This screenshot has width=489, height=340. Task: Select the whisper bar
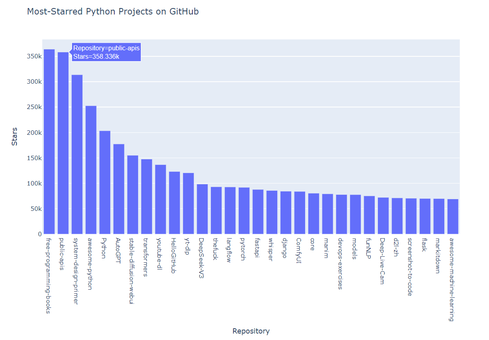point(272,212)
